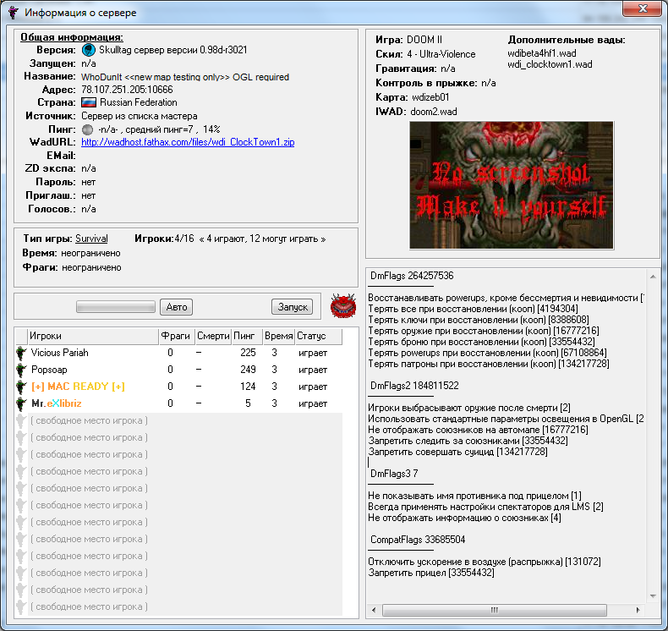Image resolution: width=668 pixels, height=631 pixels.
Task: Click the red cacodemon icon beside Запуск
Action: point(343,305)
